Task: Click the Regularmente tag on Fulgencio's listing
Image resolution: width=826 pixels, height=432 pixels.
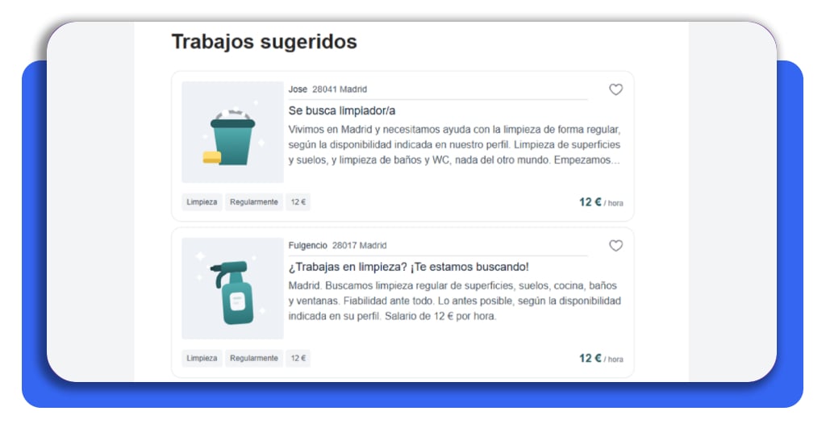Action: point(254,359)
